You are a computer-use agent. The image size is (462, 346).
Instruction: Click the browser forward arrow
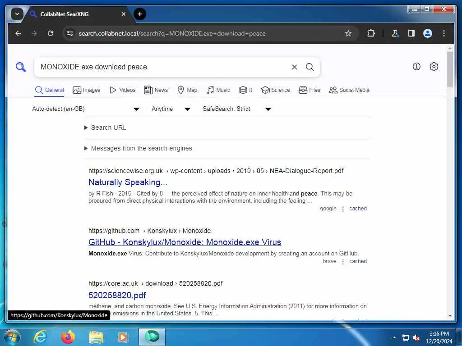pyautogui.click(x=34, y=33)
